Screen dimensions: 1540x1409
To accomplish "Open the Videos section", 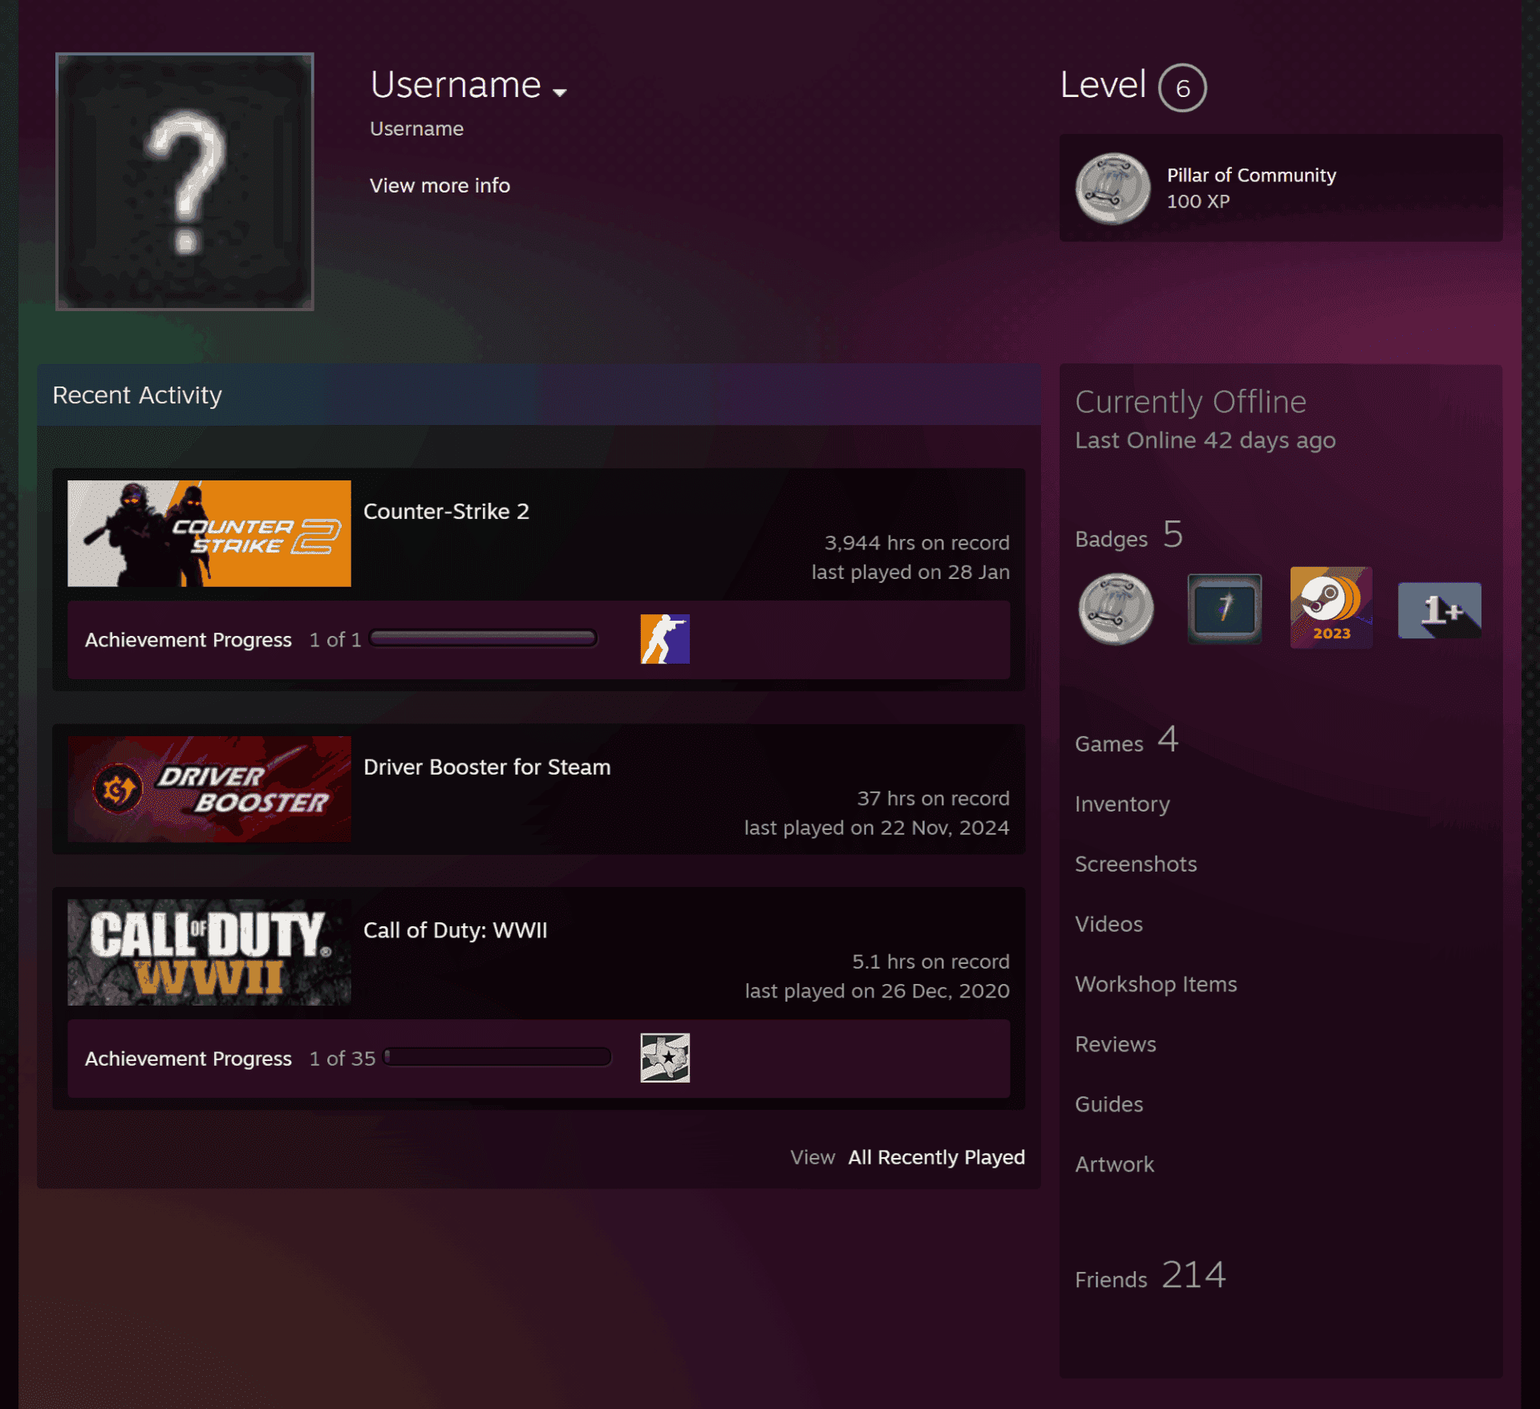I will click(1108, 924).
